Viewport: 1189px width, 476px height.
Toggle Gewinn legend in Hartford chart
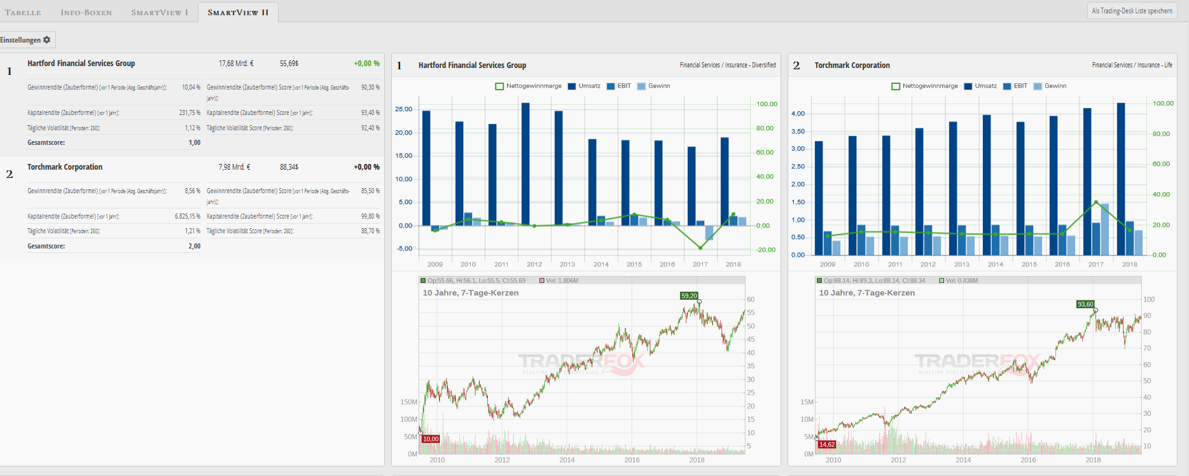click(654, 86)
